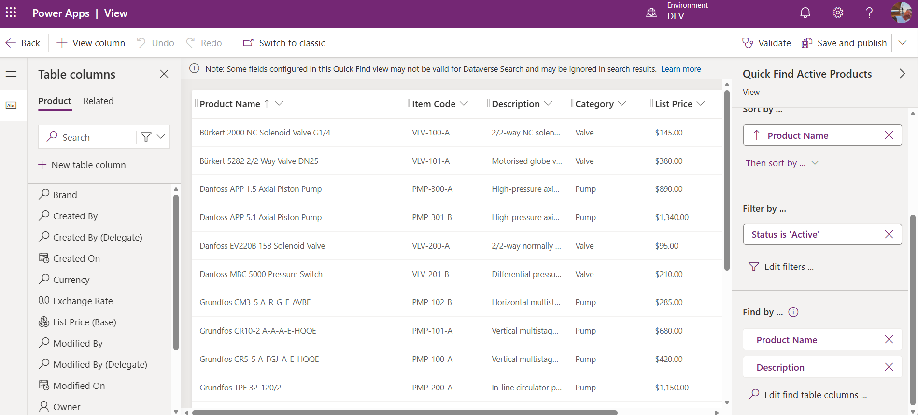Open the help question mark
918x415 pixels.
(x=869, y=13)
